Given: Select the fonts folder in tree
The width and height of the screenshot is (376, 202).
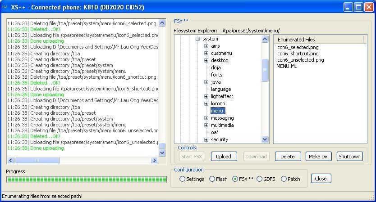Looking at the screenshot, I should click(x=216, y=75).
